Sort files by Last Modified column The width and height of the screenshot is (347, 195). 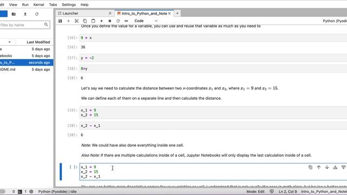point(38,42)
